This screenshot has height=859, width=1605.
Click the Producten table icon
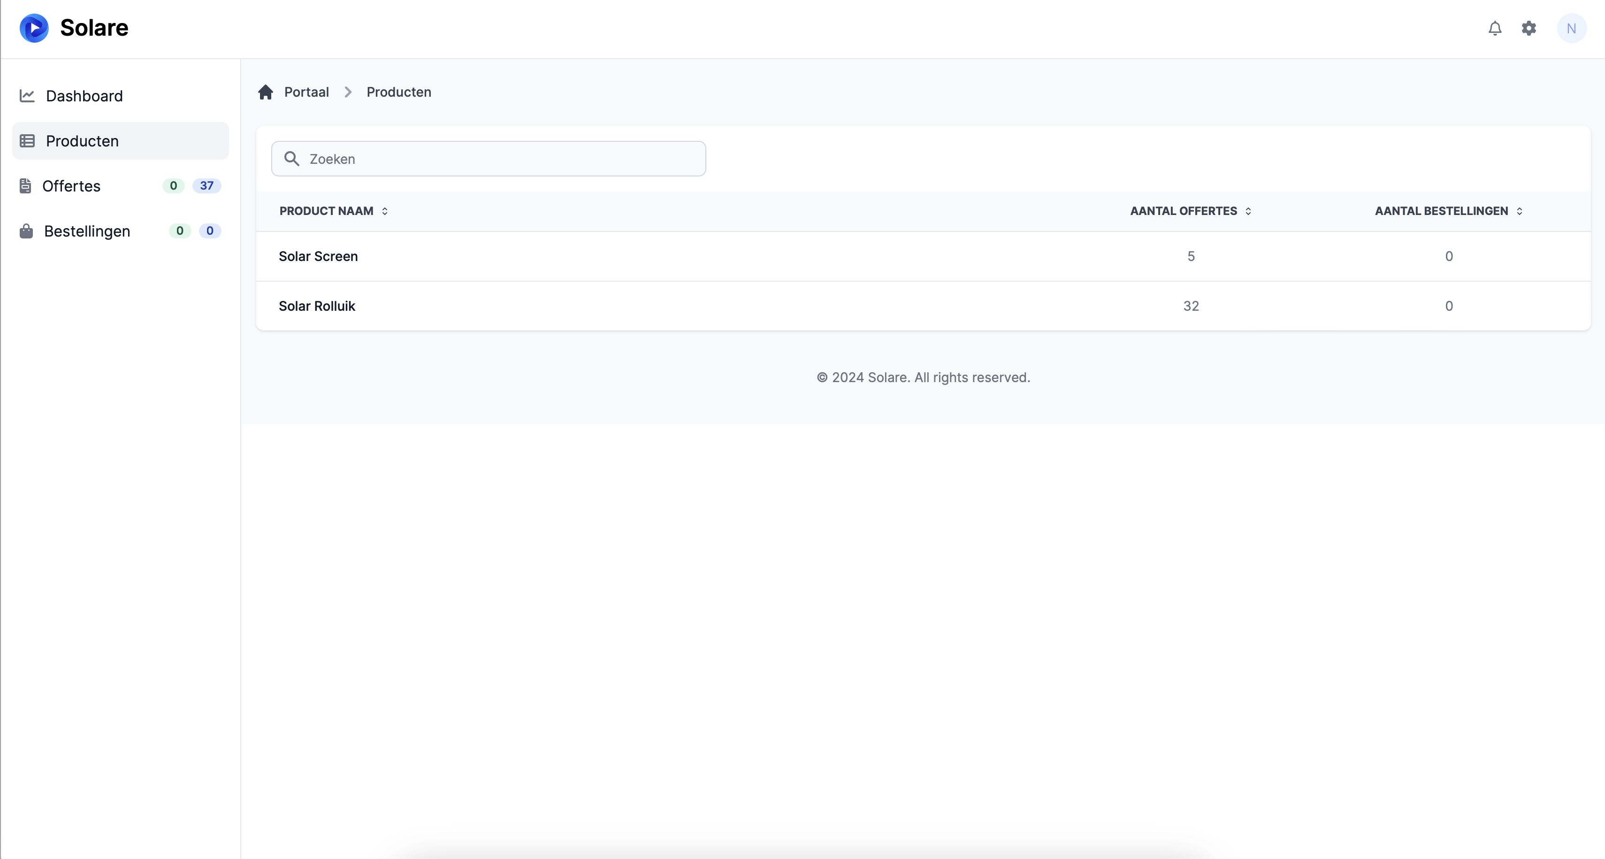point(27,141)
